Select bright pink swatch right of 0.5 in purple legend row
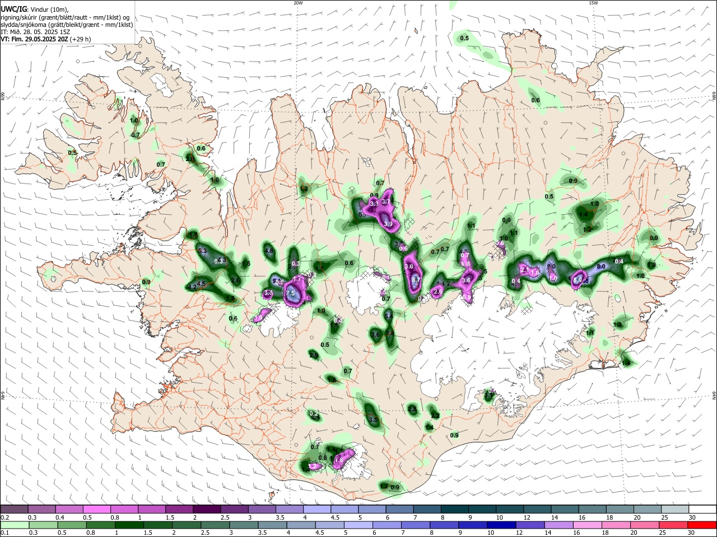Viewport: 717px width, 537px height. coord(96,510)
